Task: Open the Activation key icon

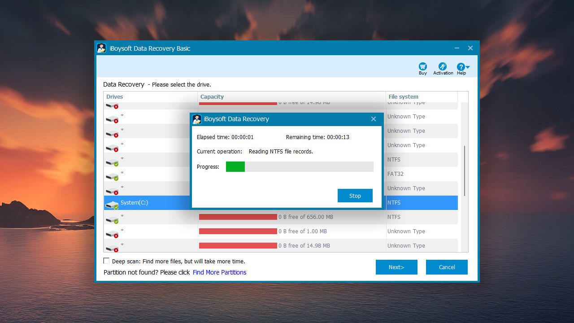Action: pos(443,66)
